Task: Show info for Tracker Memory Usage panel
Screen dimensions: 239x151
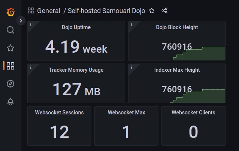Action: coord(31,67)
